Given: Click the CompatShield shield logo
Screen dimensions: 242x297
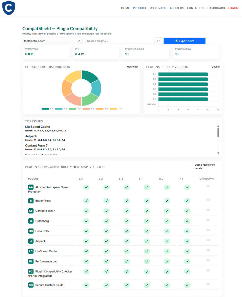Looking at the screenshot, I should pos(9,8).
